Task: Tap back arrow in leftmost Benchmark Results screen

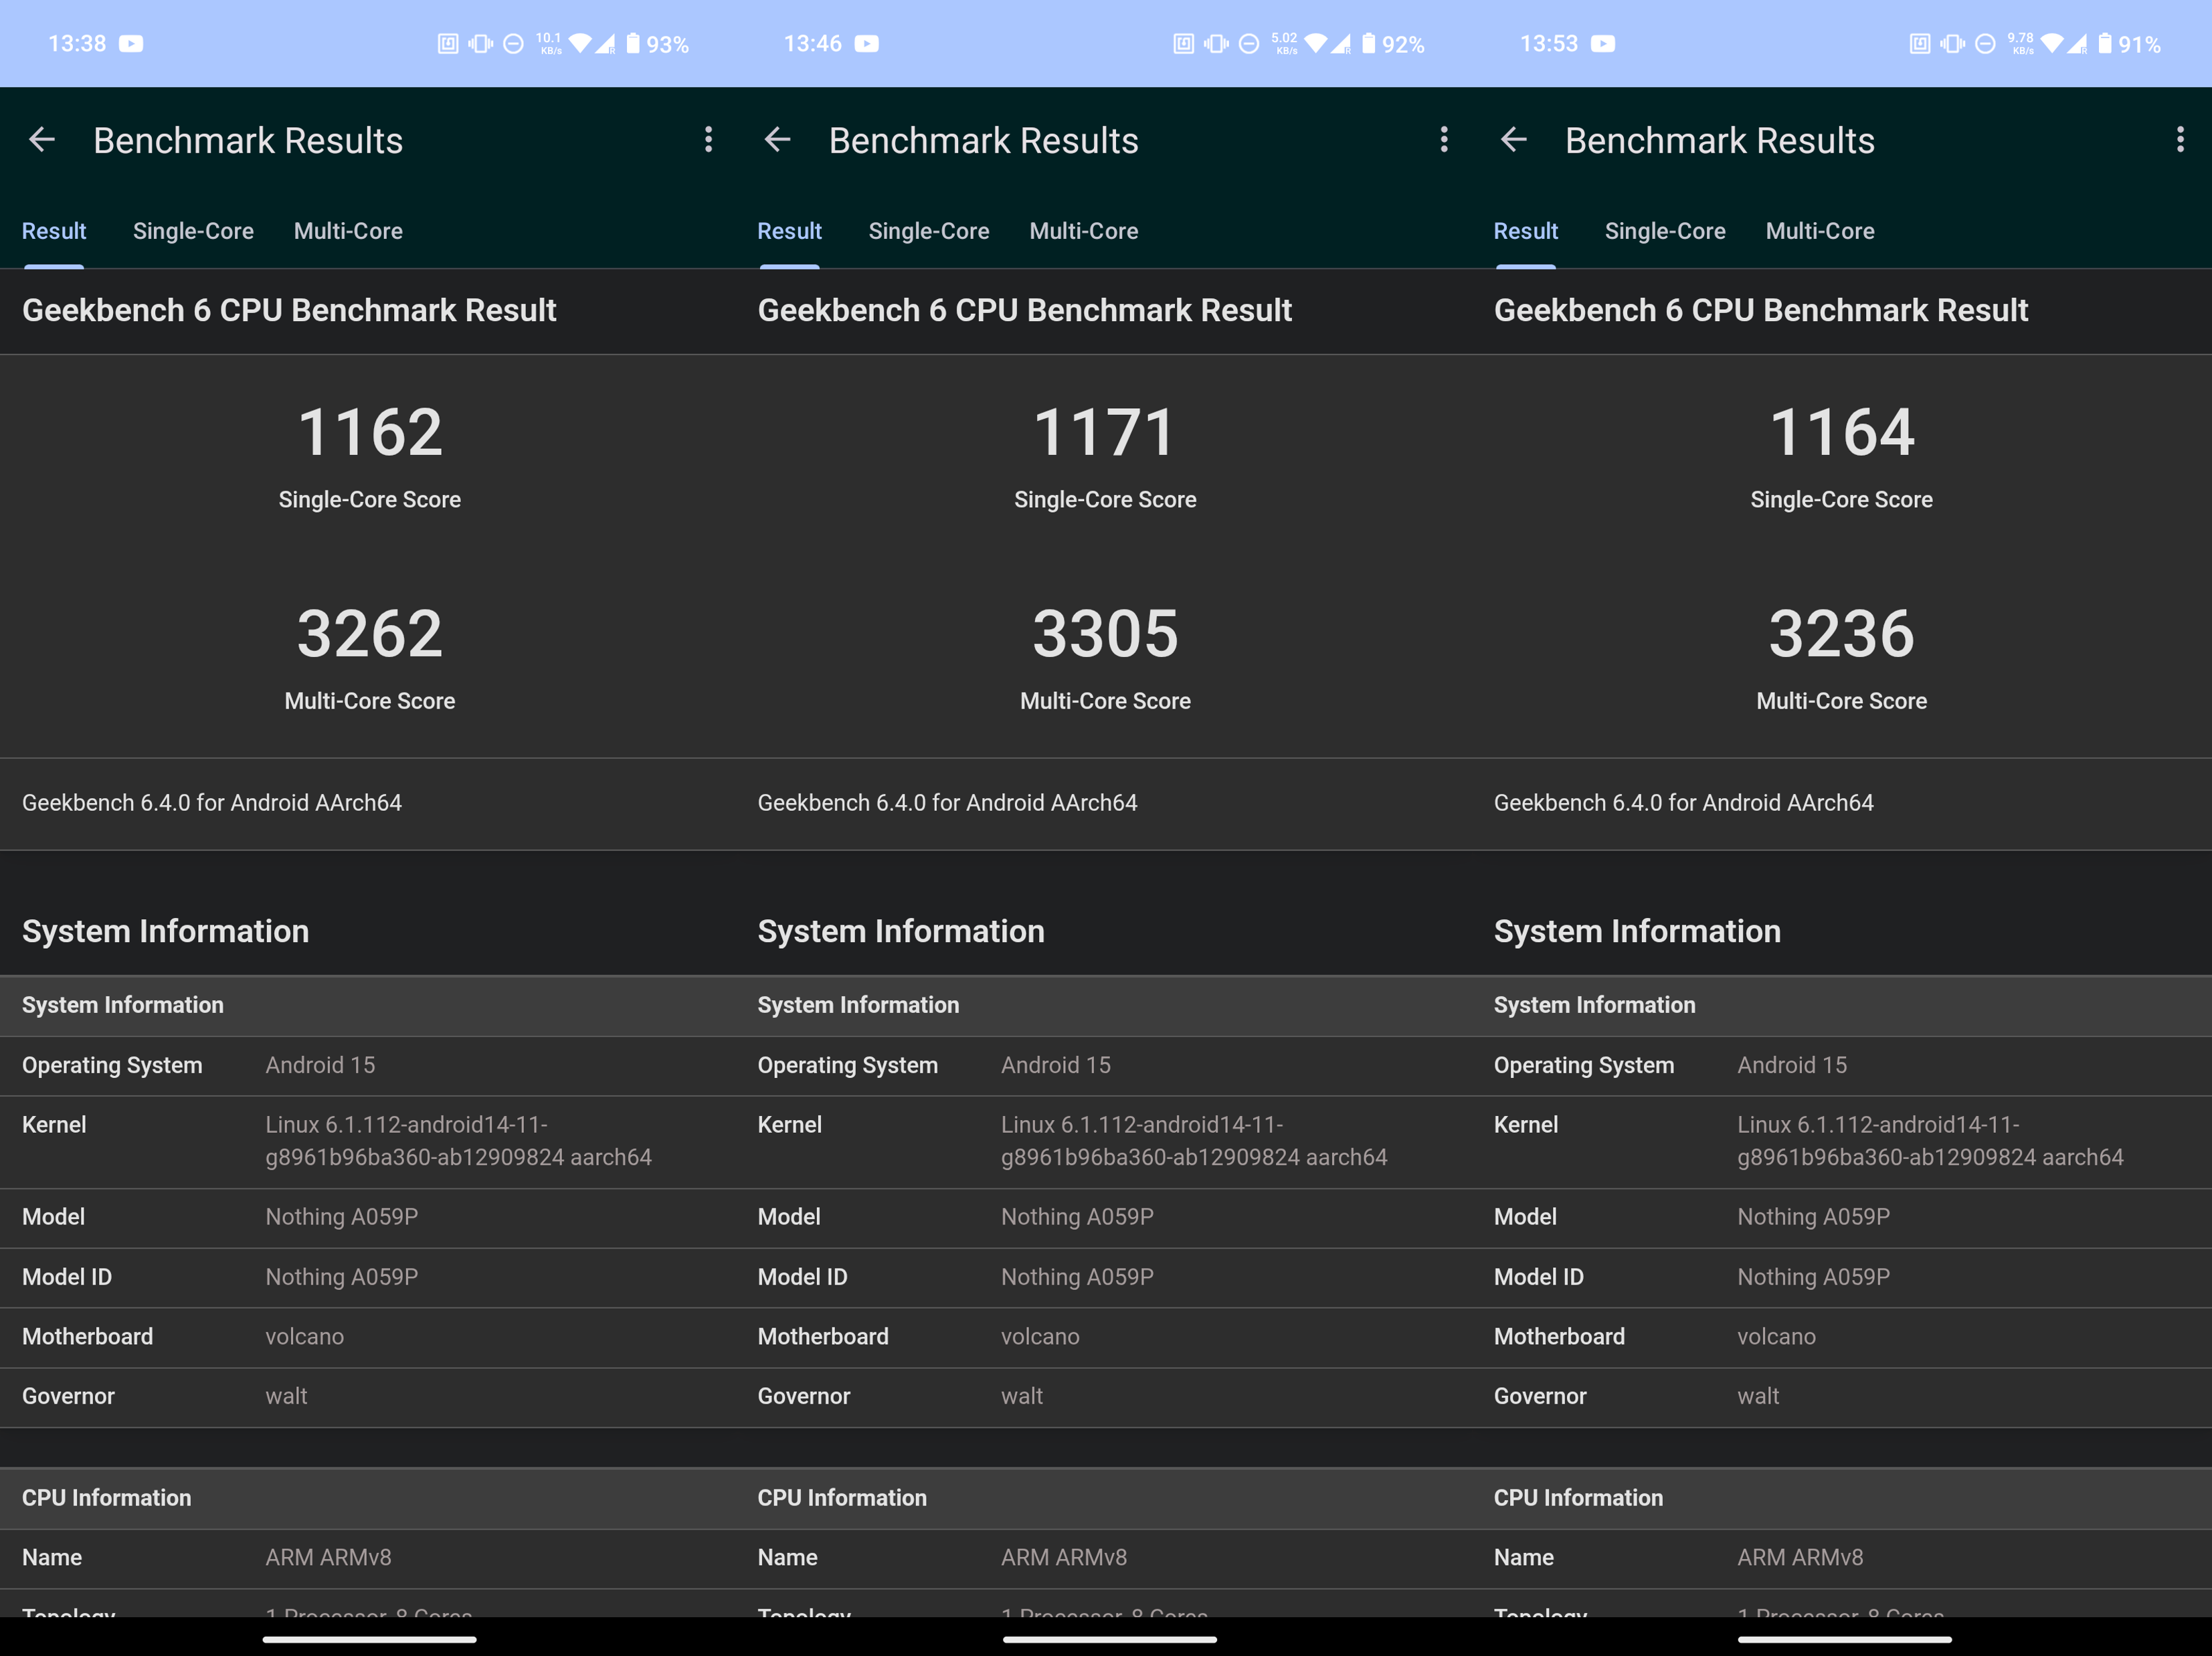Action: 42,140
